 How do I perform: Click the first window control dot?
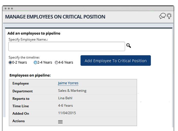[6, 8]
